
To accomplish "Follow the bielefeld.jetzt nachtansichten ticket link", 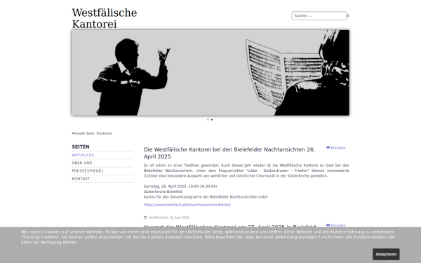I will click(187, 205).
